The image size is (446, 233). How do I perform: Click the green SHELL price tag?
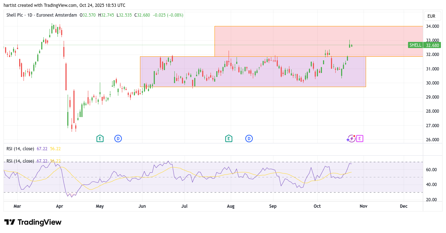[x=415, y=45]
